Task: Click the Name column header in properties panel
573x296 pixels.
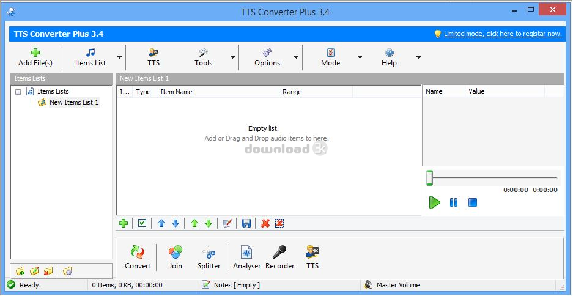Action: click(x=443, y=91)
